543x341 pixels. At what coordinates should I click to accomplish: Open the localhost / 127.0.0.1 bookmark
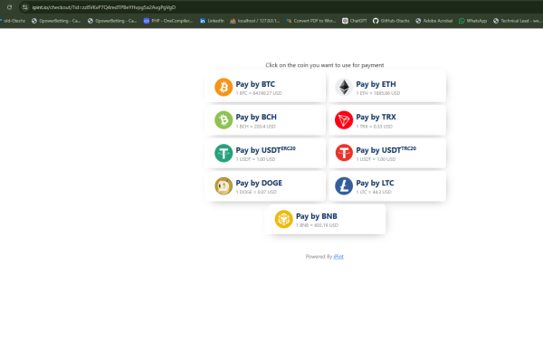254,21
